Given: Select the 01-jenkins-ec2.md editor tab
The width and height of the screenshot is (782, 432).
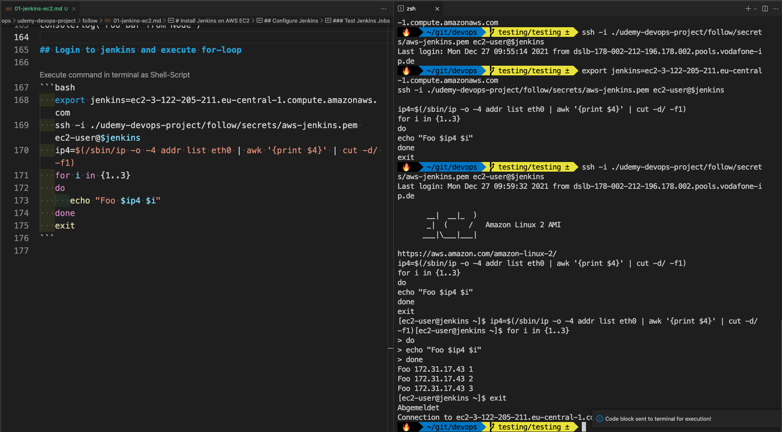Looking at the screenshot, I should point(40,8).
